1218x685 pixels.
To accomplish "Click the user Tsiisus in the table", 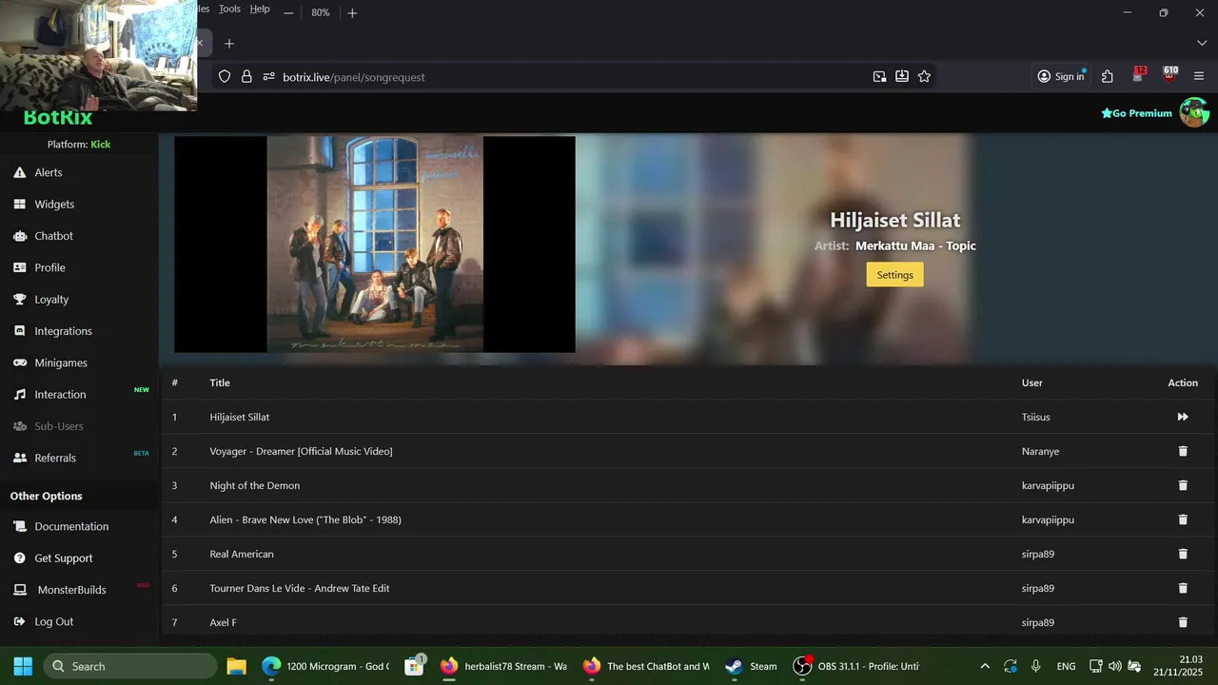I will tap(1036, 417).
